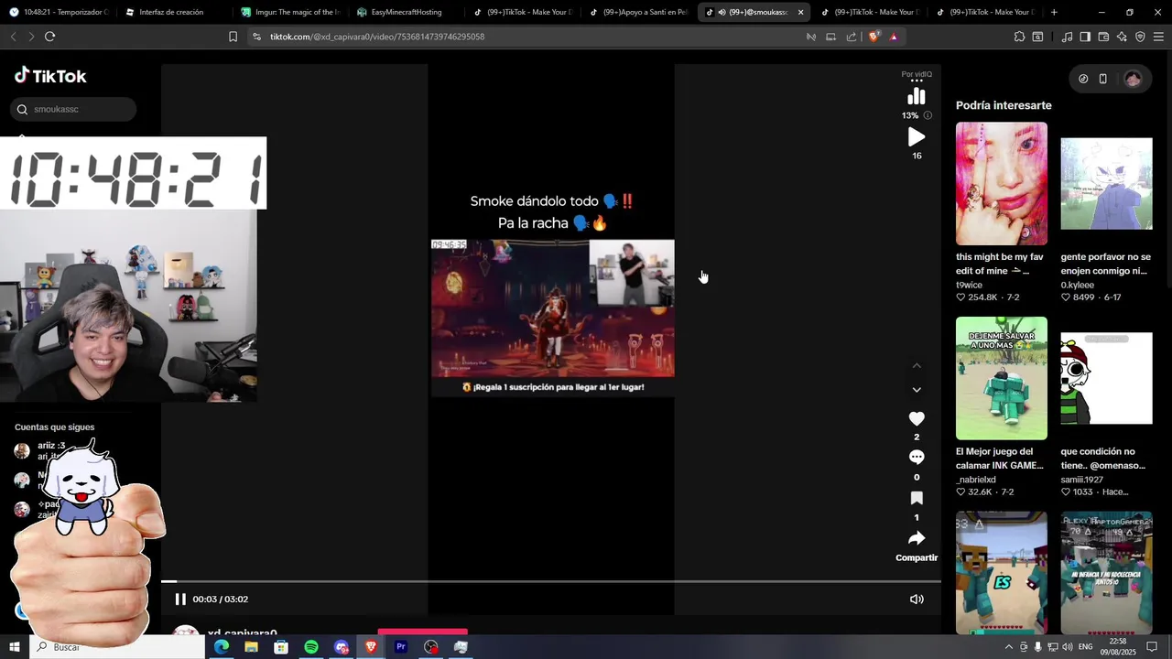Open a new browser tab
The width and height of the screenshot is (1172, 659).
(x=1054, y=12)
